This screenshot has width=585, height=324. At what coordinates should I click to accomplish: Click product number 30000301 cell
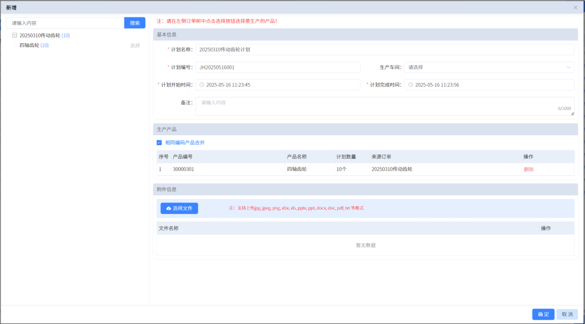coord(227,169)
